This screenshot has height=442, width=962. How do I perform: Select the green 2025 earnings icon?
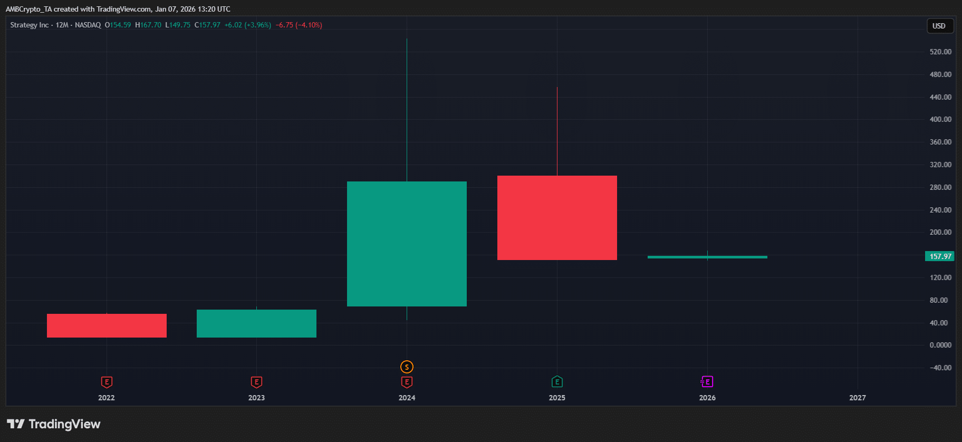[x=557, y=381]
